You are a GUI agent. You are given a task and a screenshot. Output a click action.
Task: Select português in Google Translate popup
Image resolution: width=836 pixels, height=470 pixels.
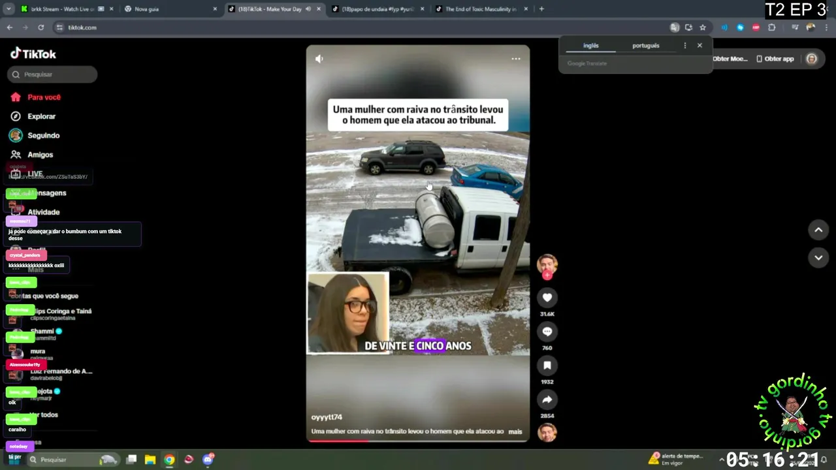click(x=646, y=46)
